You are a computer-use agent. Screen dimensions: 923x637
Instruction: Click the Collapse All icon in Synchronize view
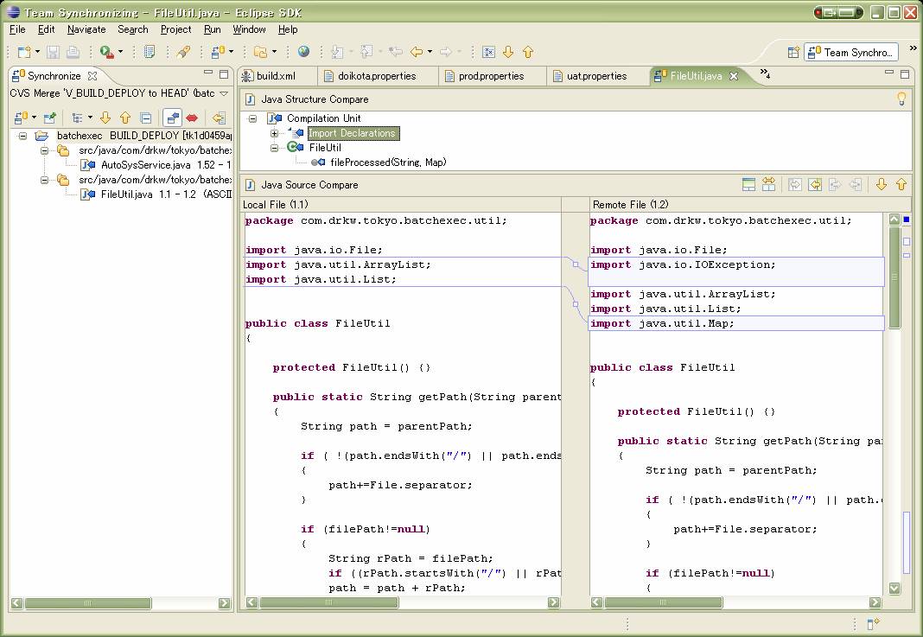pyautogui.click(x=145, y=118)
